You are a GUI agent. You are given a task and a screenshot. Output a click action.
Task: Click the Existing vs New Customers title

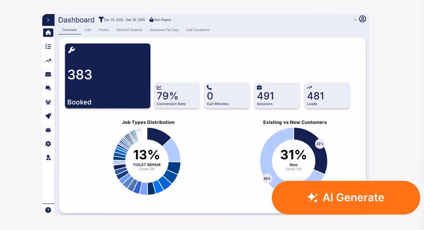(x=295, y=122)
